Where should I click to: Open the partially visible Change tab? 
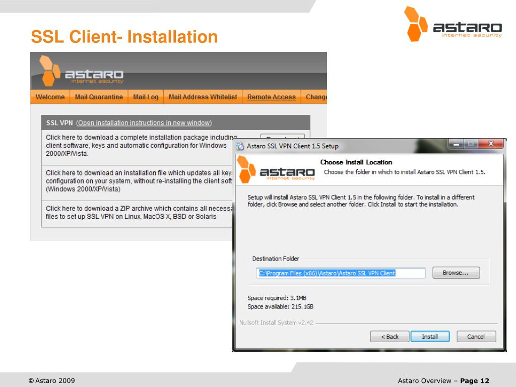pos(314,97)
